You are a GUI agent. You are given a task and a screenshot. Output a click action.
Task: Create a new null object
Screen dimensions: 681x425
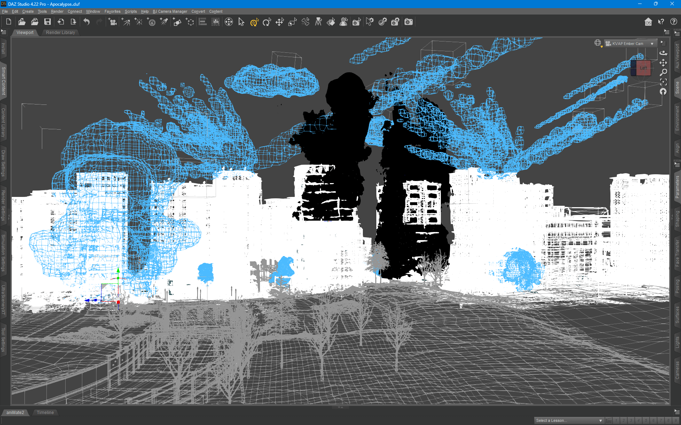pos(190,22)
